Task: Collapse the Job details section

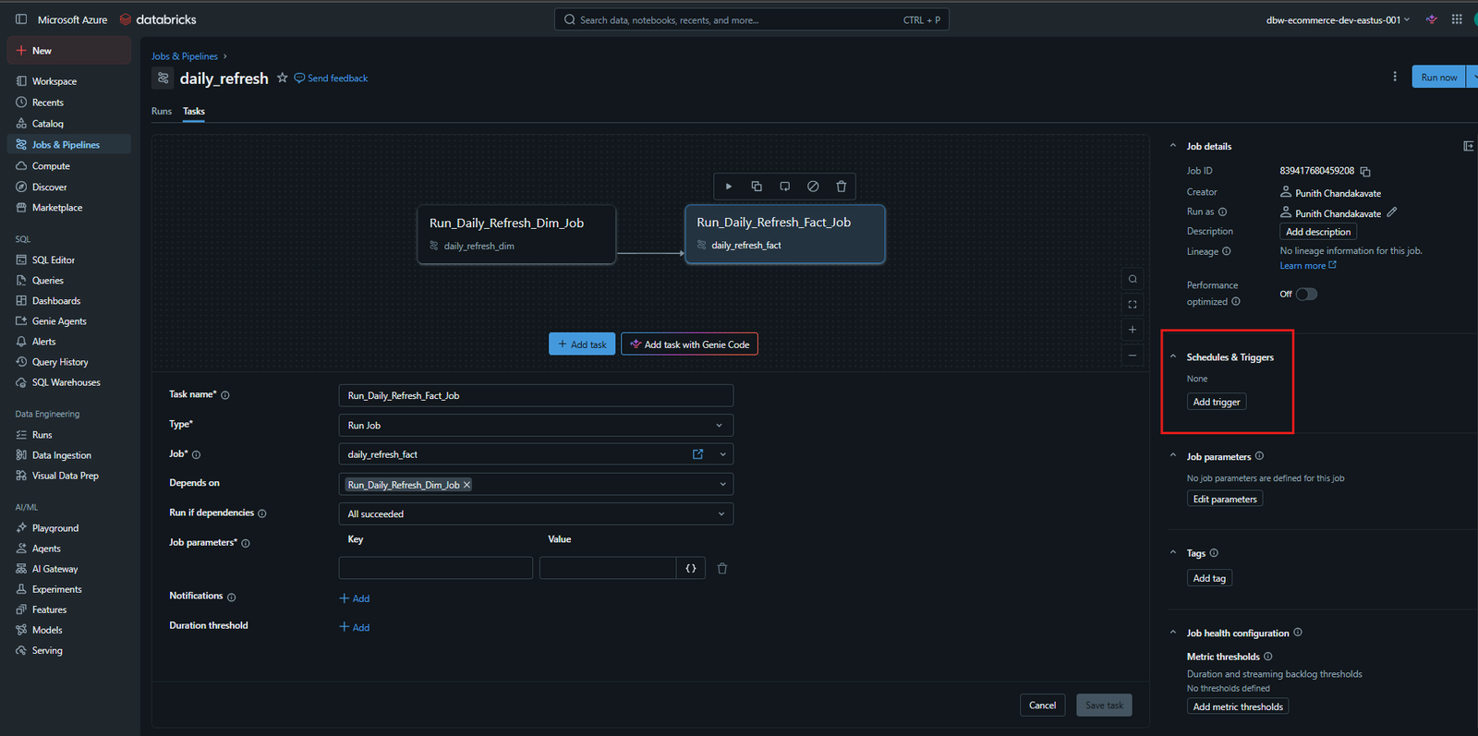Action: coord(1173,146)
